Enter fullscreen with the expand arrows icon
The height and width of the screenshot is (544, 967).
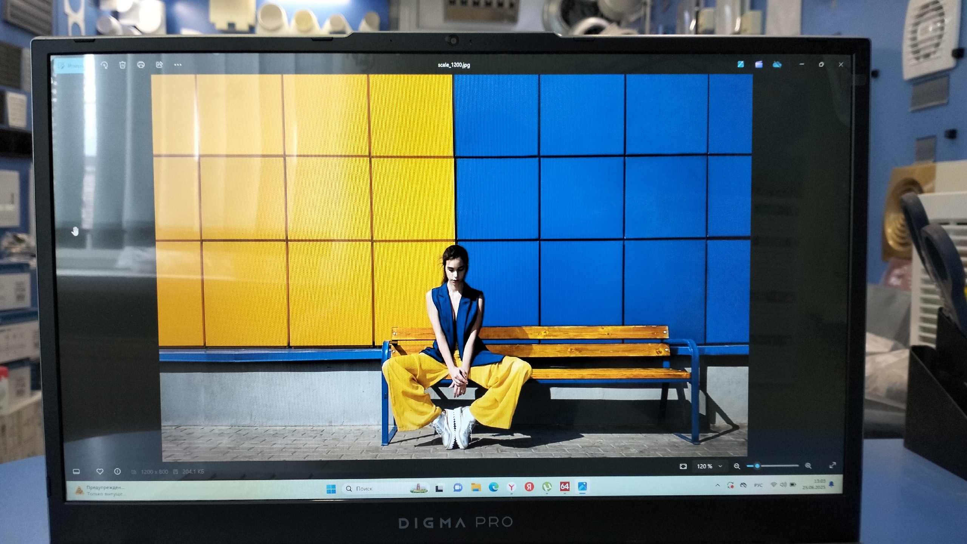(x=833, y=465)
